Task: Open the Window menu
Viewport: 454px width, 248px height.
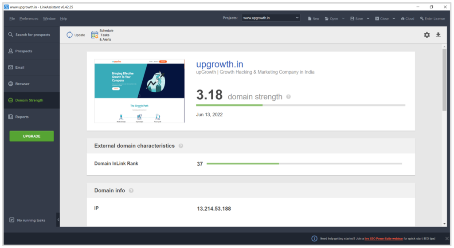Action: pyautogui.click(x=49, y=19)
